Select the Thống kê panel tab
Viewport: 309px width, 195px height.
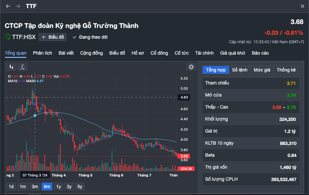(x=286, y=70)
